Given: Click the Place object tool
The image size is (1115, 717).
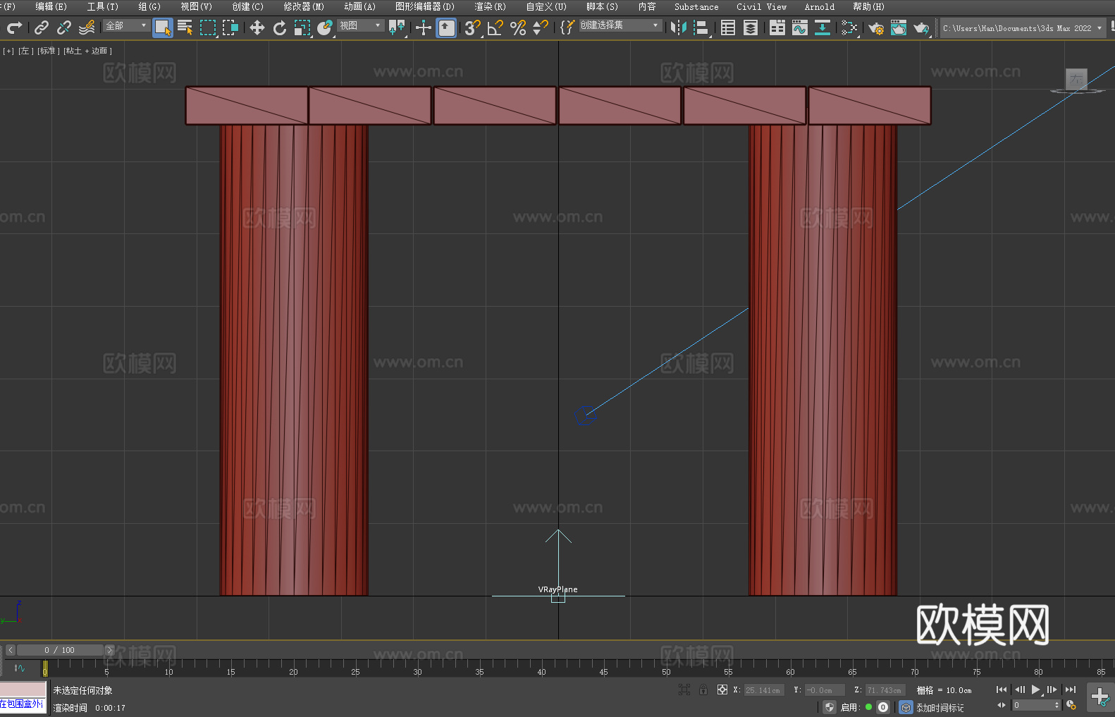Looking at the screenshot, I should click(x=325, y=27).
